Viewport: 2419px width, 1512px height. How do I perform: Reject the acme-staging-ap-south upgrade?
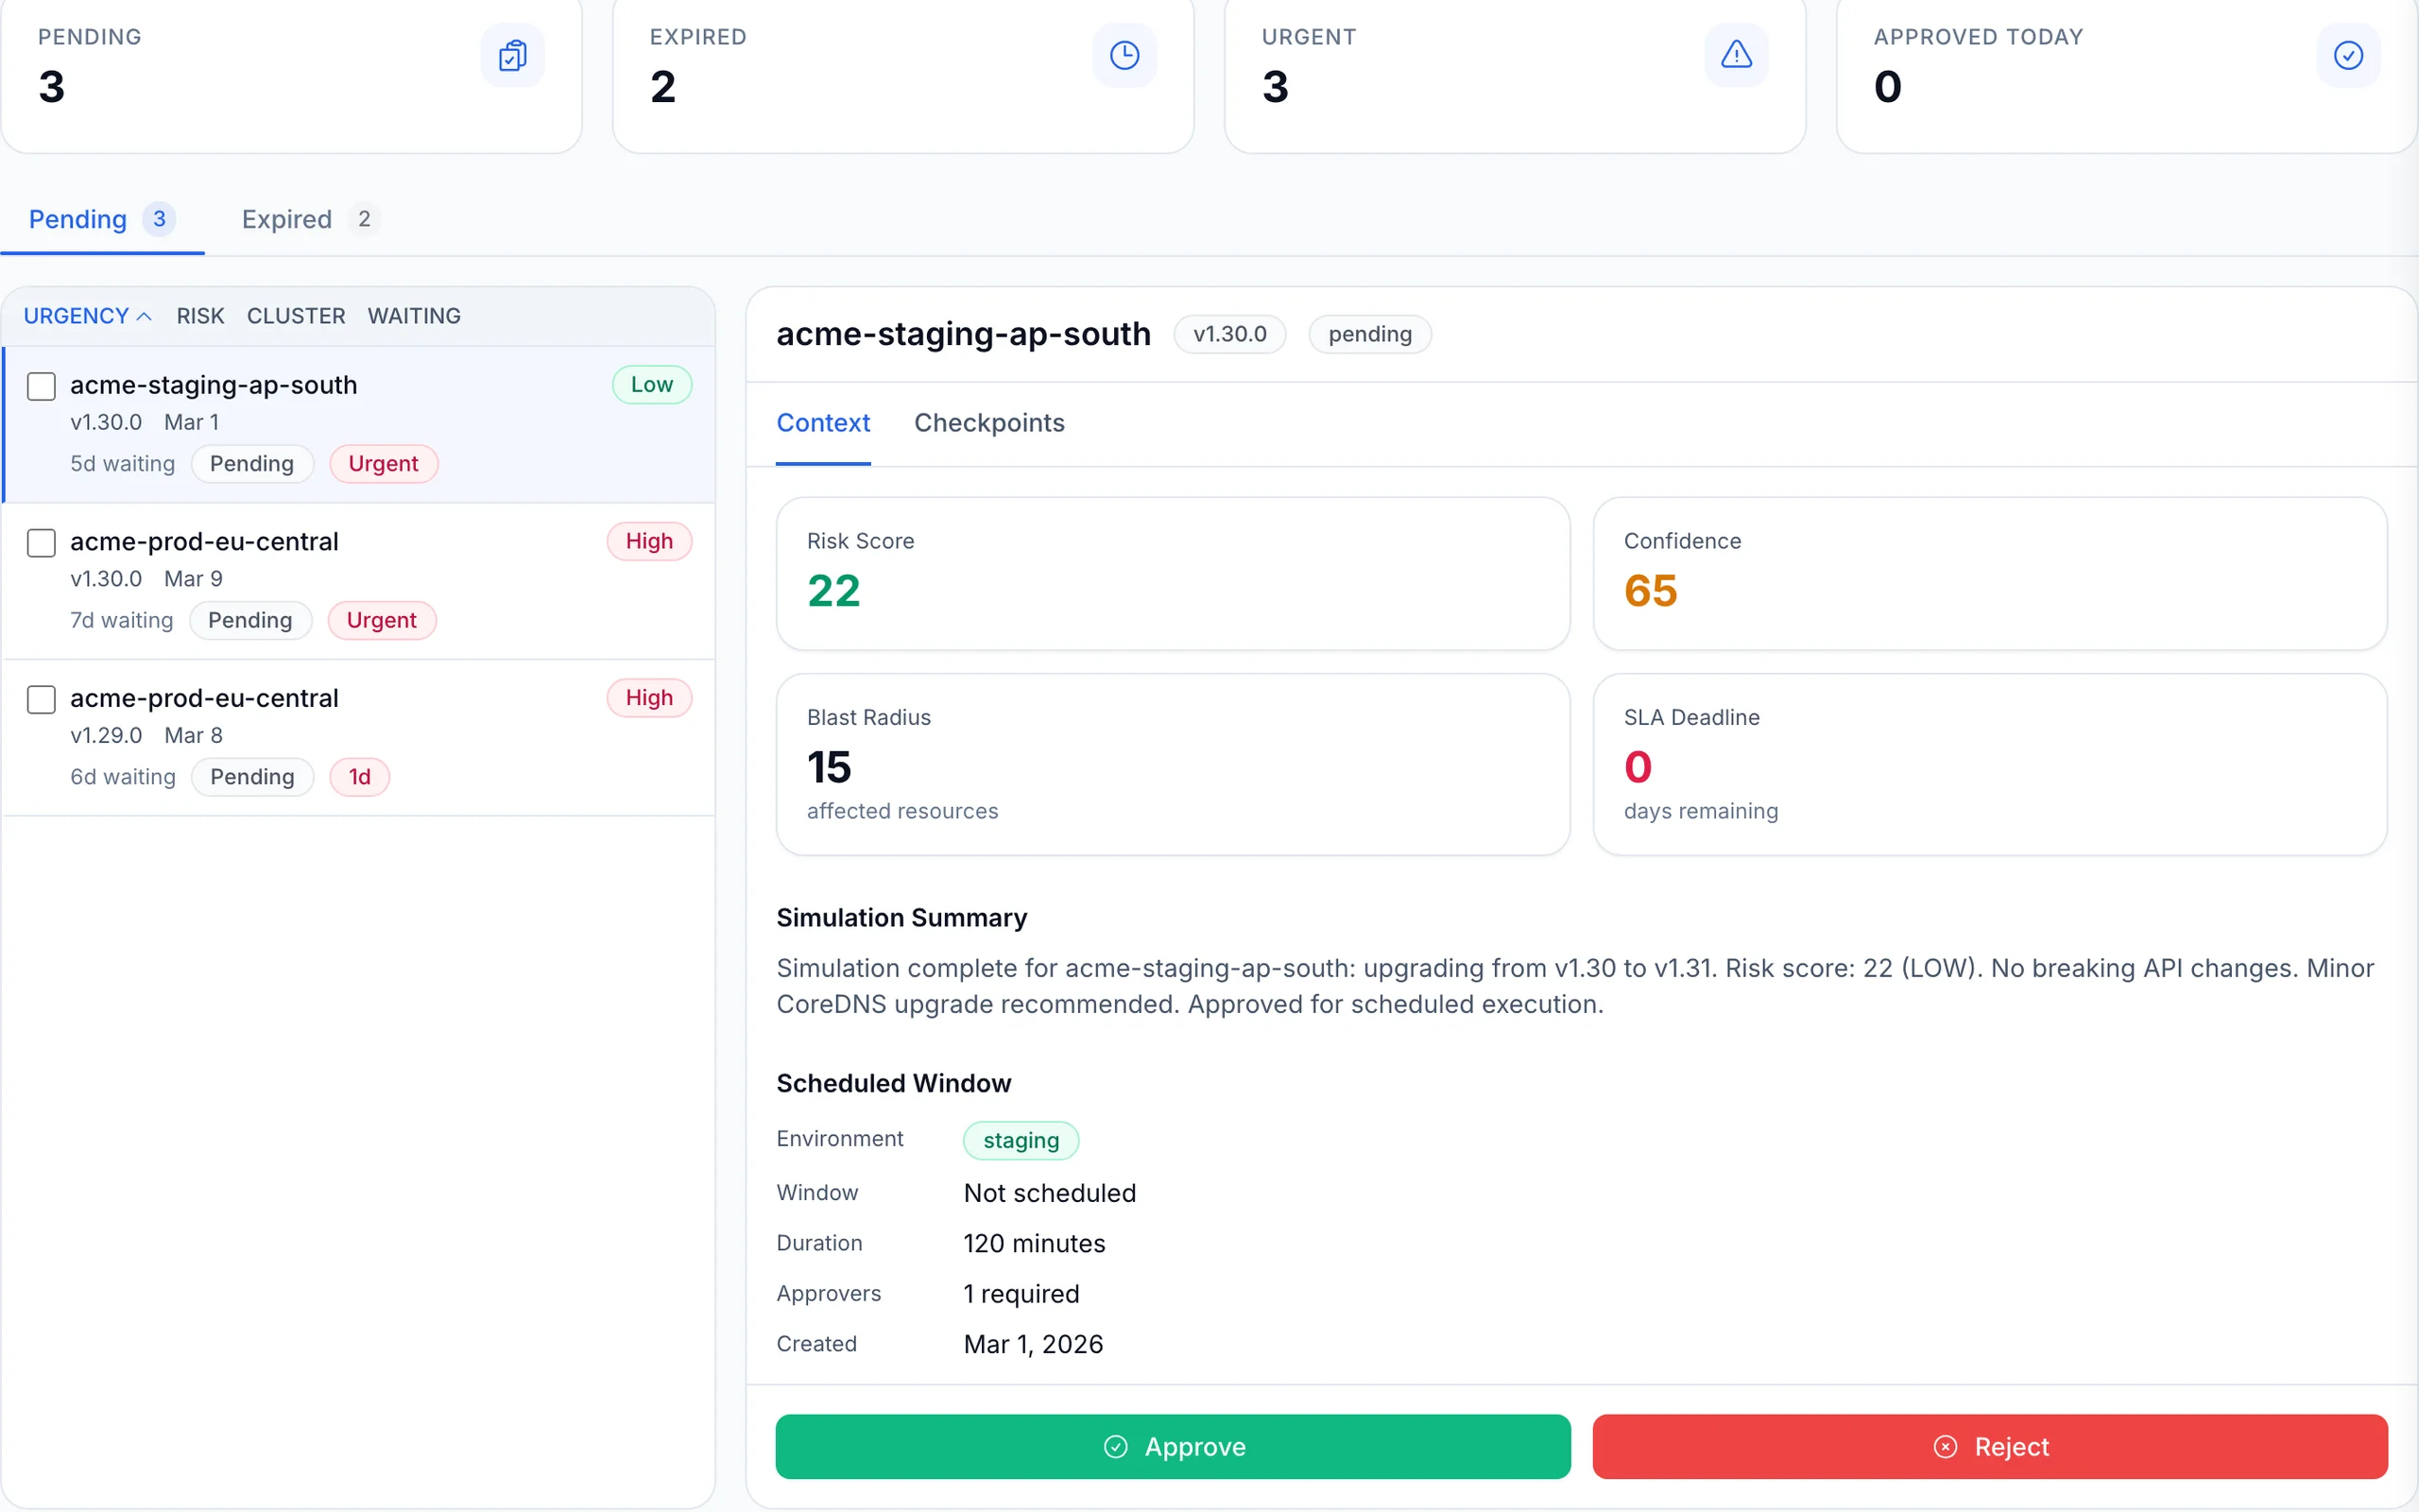pyautogui.click(x=1990, y=1447)
